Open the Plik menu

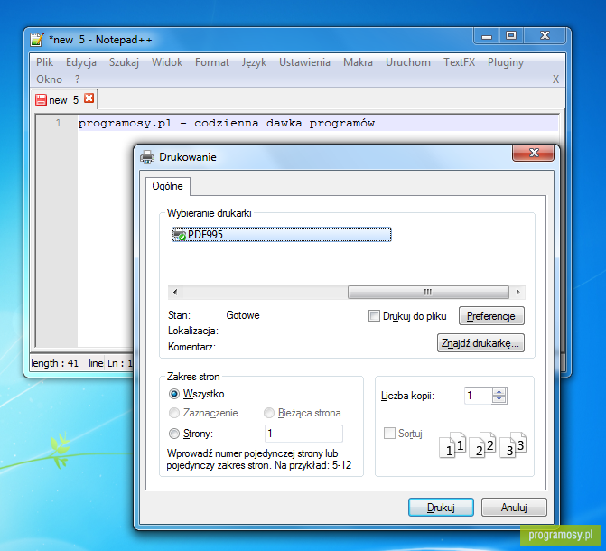click(x=45, y=62)
